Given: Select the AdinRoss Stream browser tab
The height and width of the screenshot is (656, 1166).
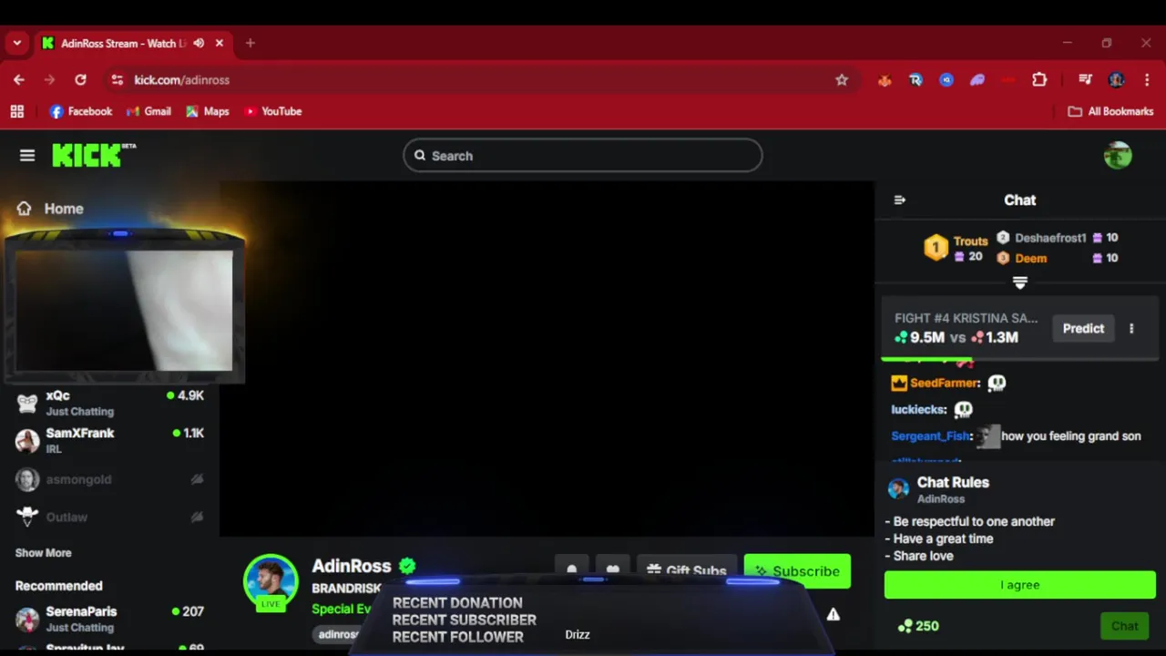Looking at the screenshot, I should [132, 44].
